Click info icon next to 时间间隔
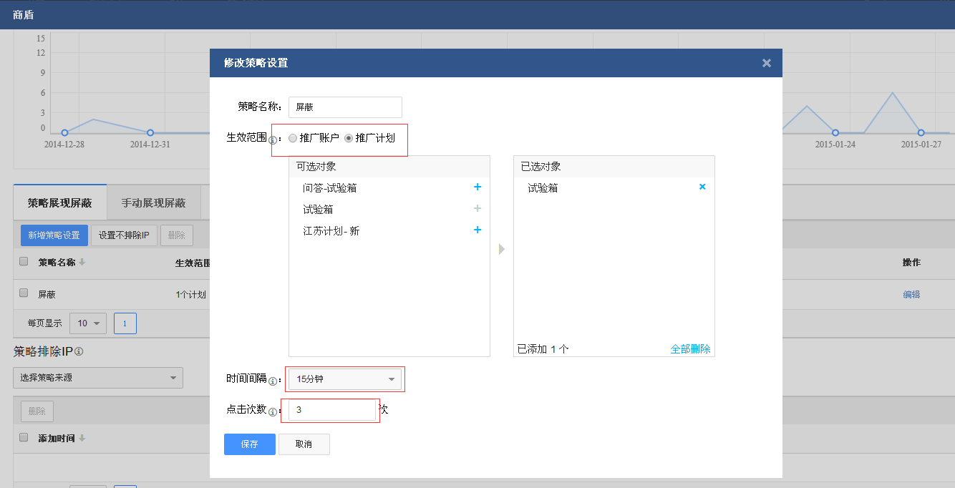955x488 pixels. tap(273, 381)
